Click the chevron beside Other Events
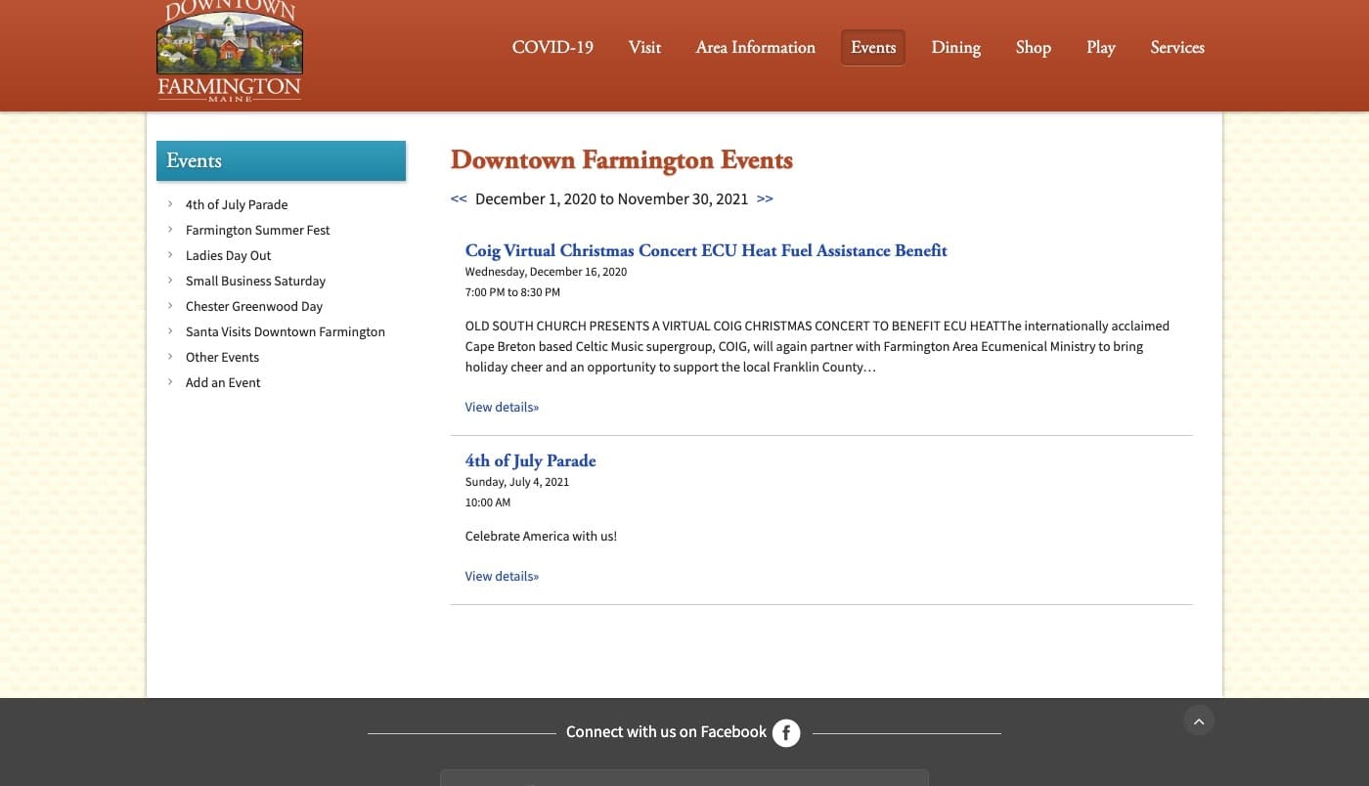This screenshot has width=1369, height=786. pos(172,357)
